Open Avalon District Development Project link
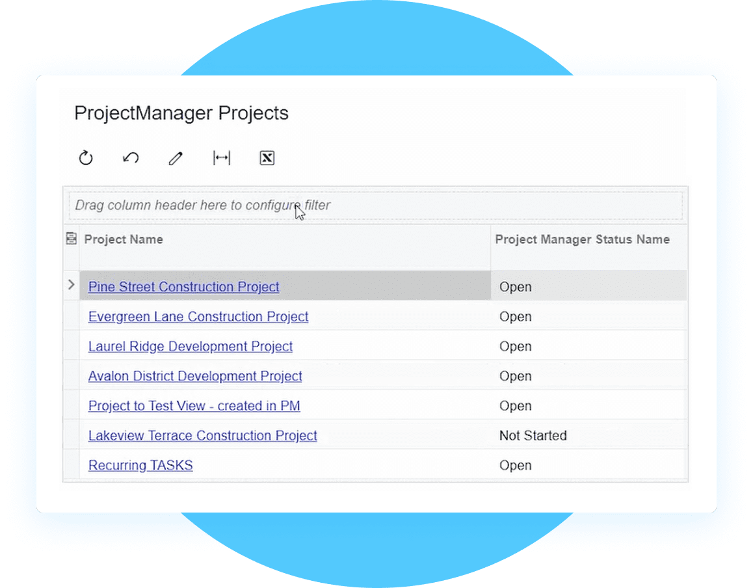This screenshot has width=753, height=588. (195, 376)
